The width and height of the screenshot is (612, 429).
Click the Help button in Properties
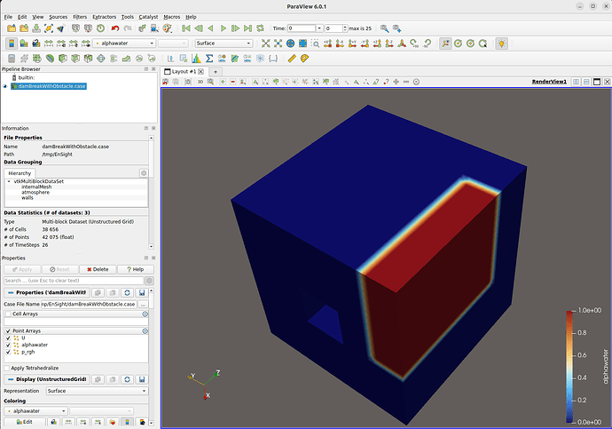click(136, 270)
